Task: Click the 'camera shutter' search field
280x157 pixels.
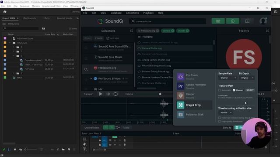Action: 168,21
